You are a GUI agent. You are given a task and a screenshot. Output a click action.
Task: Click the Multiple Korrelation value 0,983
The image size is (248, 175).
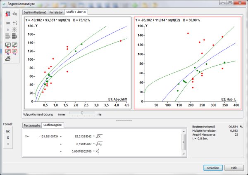(x=234, y=130)
